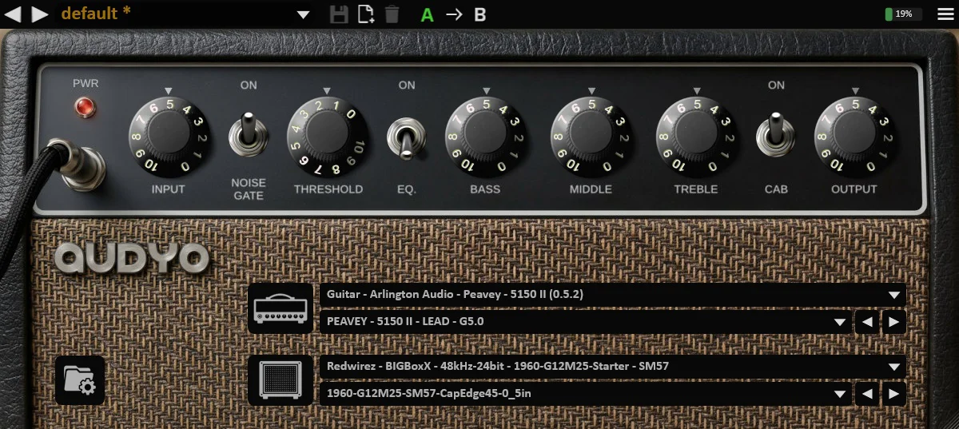Select the B comparison slot
This screenshot has height=429, width=959.
point(480,14)
